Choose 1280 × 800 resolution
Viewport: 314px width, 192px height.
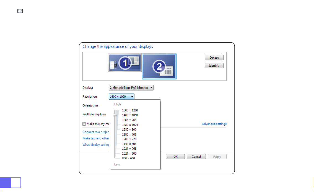129,129
